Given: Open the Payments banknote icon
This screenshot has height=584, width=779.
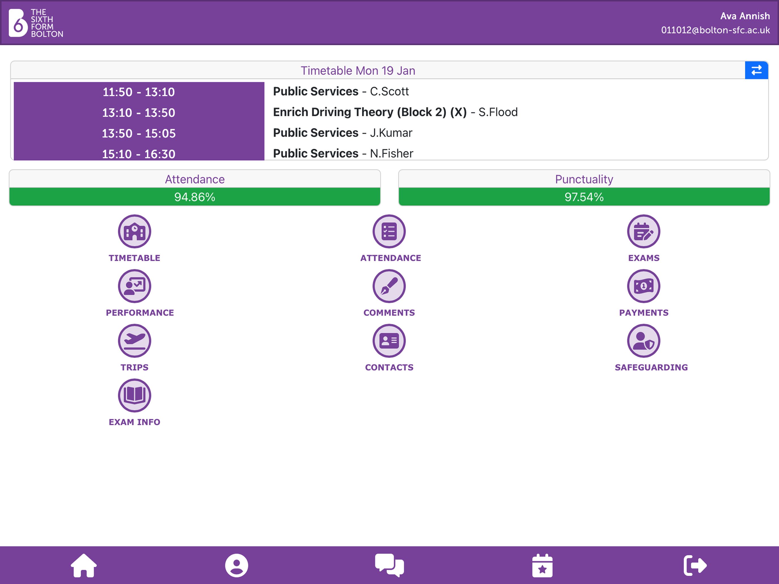Looking at the screenshot, I should [x=643, y=286].
